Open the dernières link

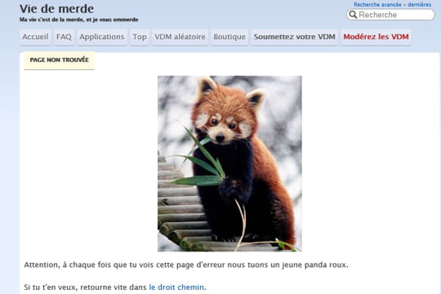(x=419, y=5)
